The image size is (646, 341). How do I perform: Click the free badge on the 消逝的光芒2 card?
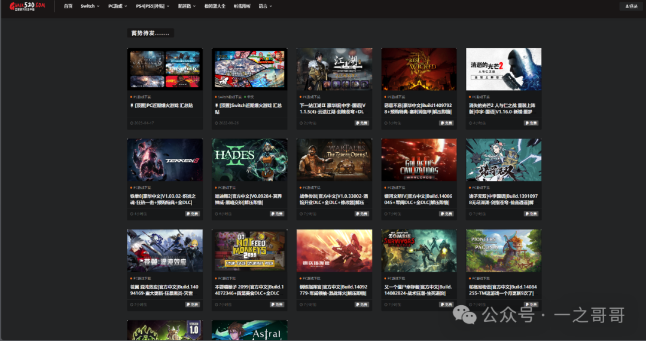[531, 123]
